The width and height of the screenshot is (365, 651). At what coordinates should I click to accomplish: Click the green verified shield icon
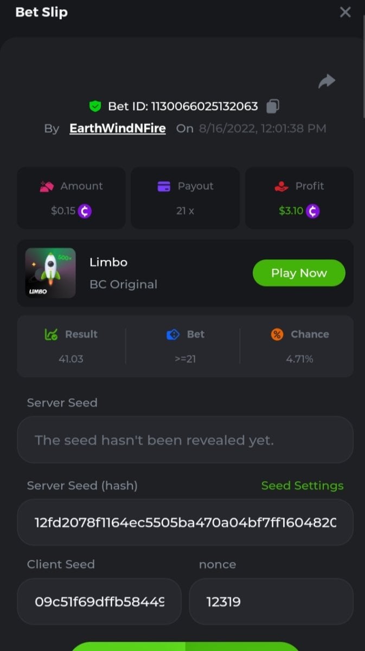click(95, 106)
